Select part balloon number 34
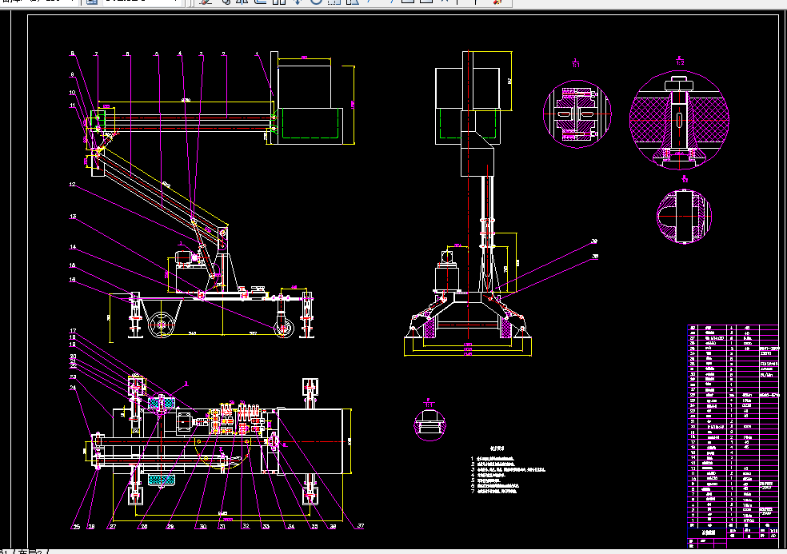Viewport: 787px width, 554px height. coord(290,526)
